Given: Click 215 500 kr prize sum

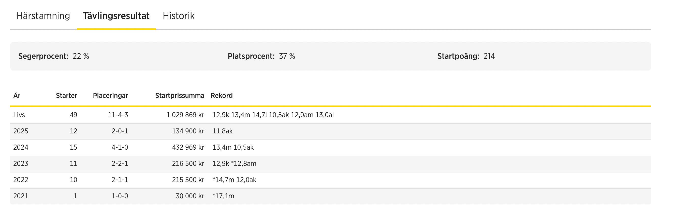Looking at the screenshot, I should (x=188, y=180).
